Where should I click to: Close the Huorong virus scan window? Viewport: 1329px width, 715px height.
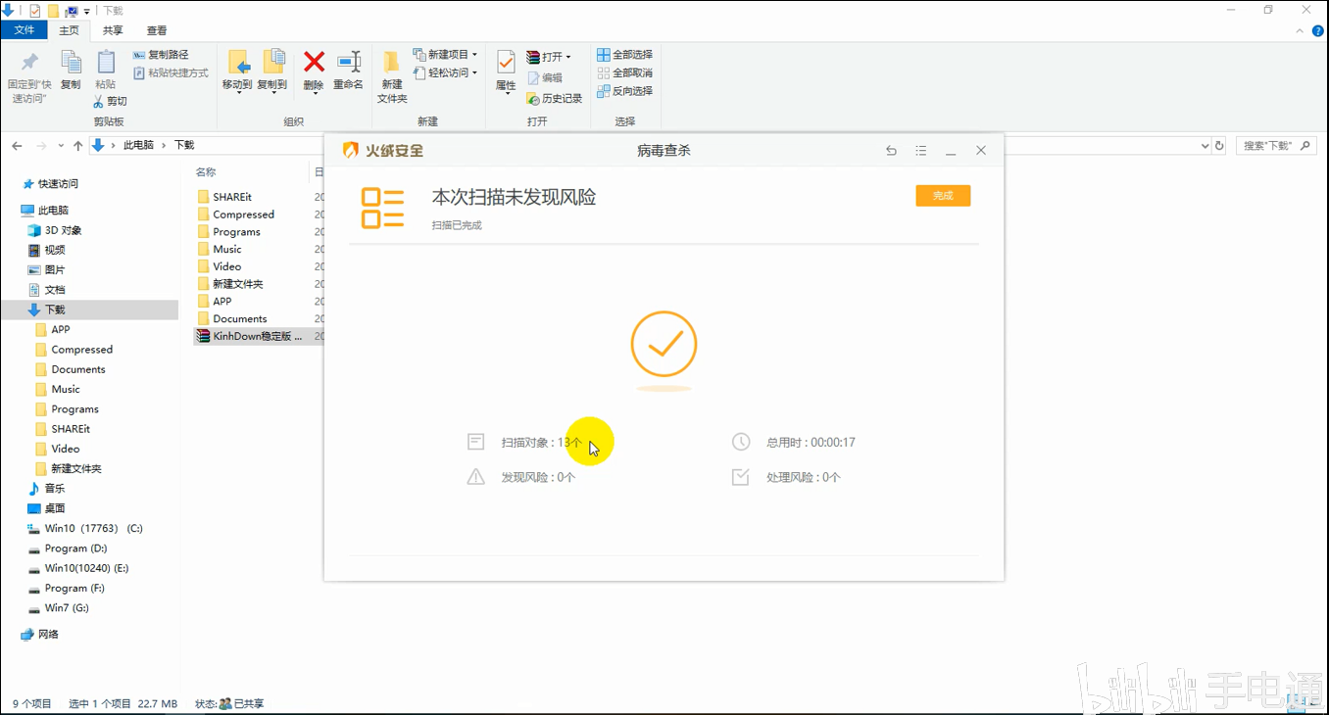tap(981, 151)
